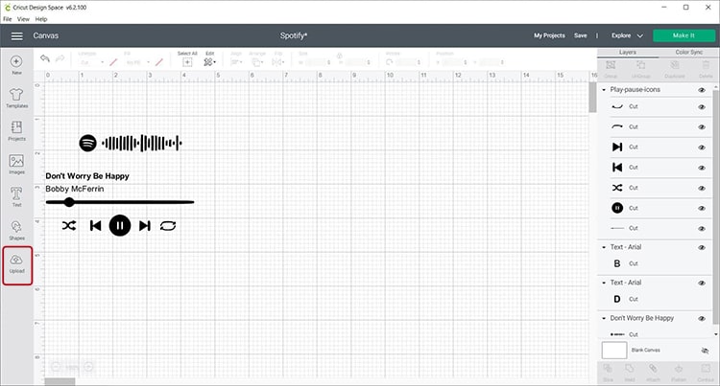Click the green Make It button
The image size is (720, 386).
click(684, 35)
